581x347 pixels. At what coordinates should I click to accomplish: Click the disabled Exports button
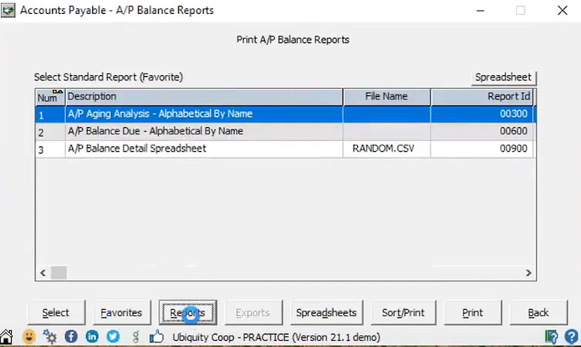click(253, 313)
